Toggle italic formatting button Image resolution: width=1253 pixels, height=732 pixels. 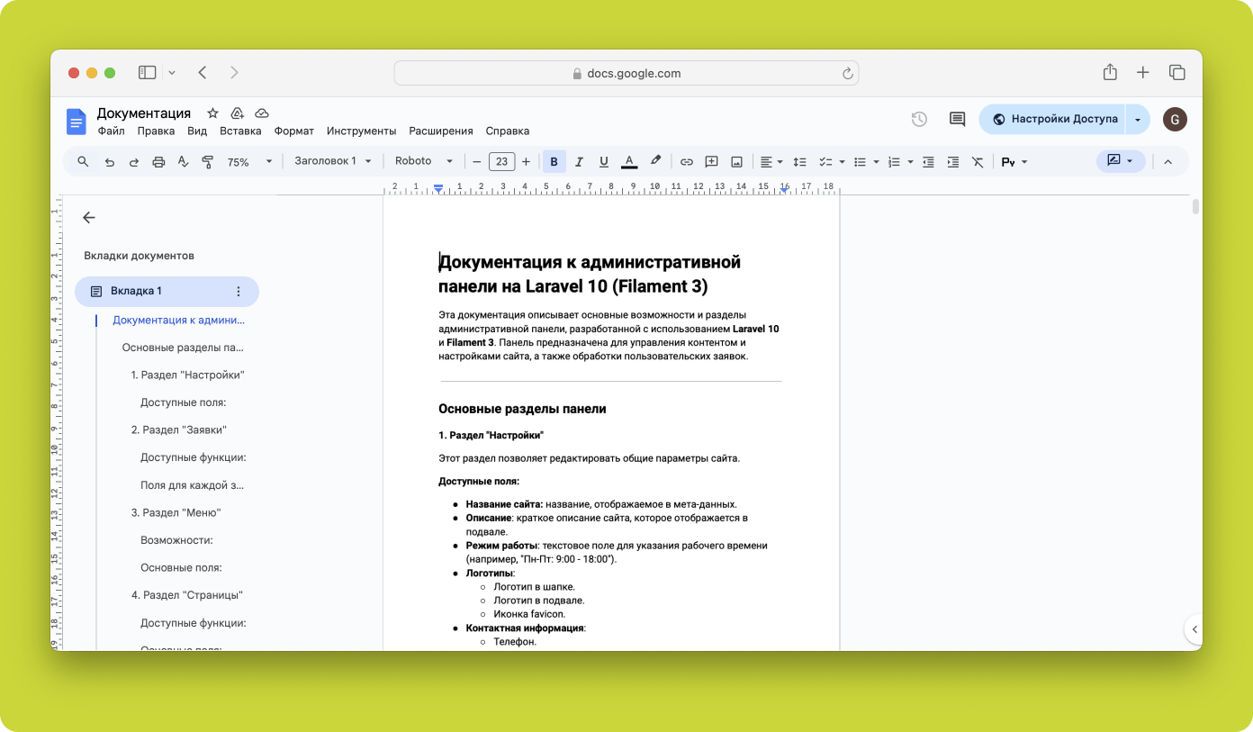click(x=579, y=162)
